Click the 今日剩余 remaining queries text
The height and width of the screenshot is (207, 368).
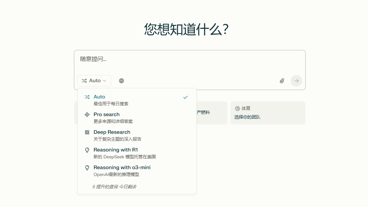pyautogui.click(x=114, y=187)
